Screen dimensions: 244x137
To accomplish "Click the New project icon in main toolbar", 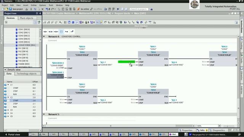I will click(x=3, y=9).
